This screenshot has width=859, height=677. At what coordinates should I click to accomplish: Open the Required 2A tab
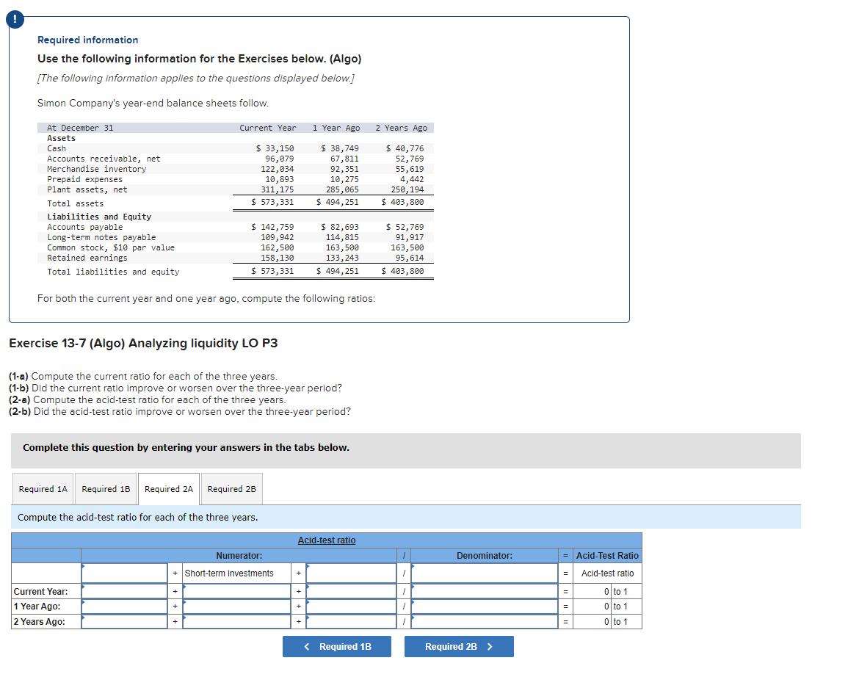pos(168,488)
